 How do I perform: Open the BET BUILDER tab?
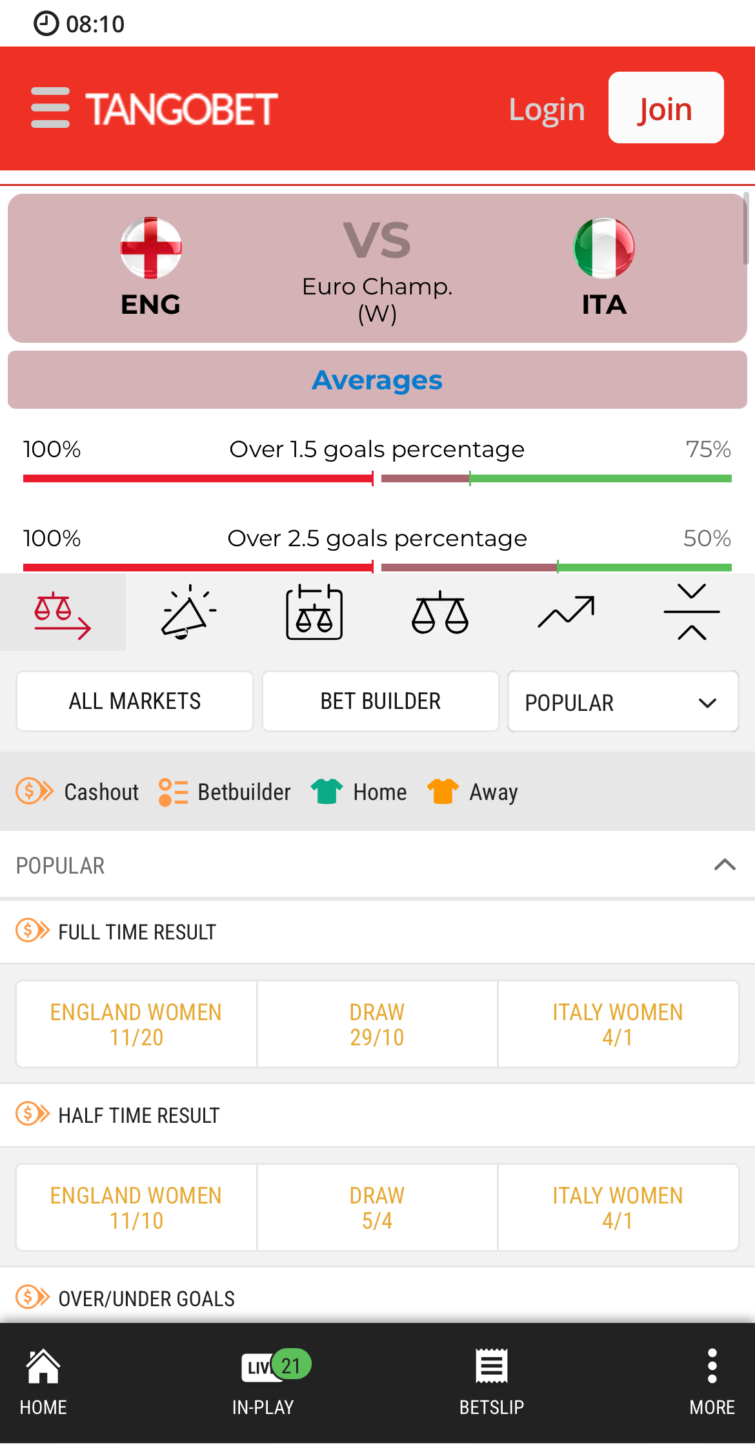[x=379, y=701]
